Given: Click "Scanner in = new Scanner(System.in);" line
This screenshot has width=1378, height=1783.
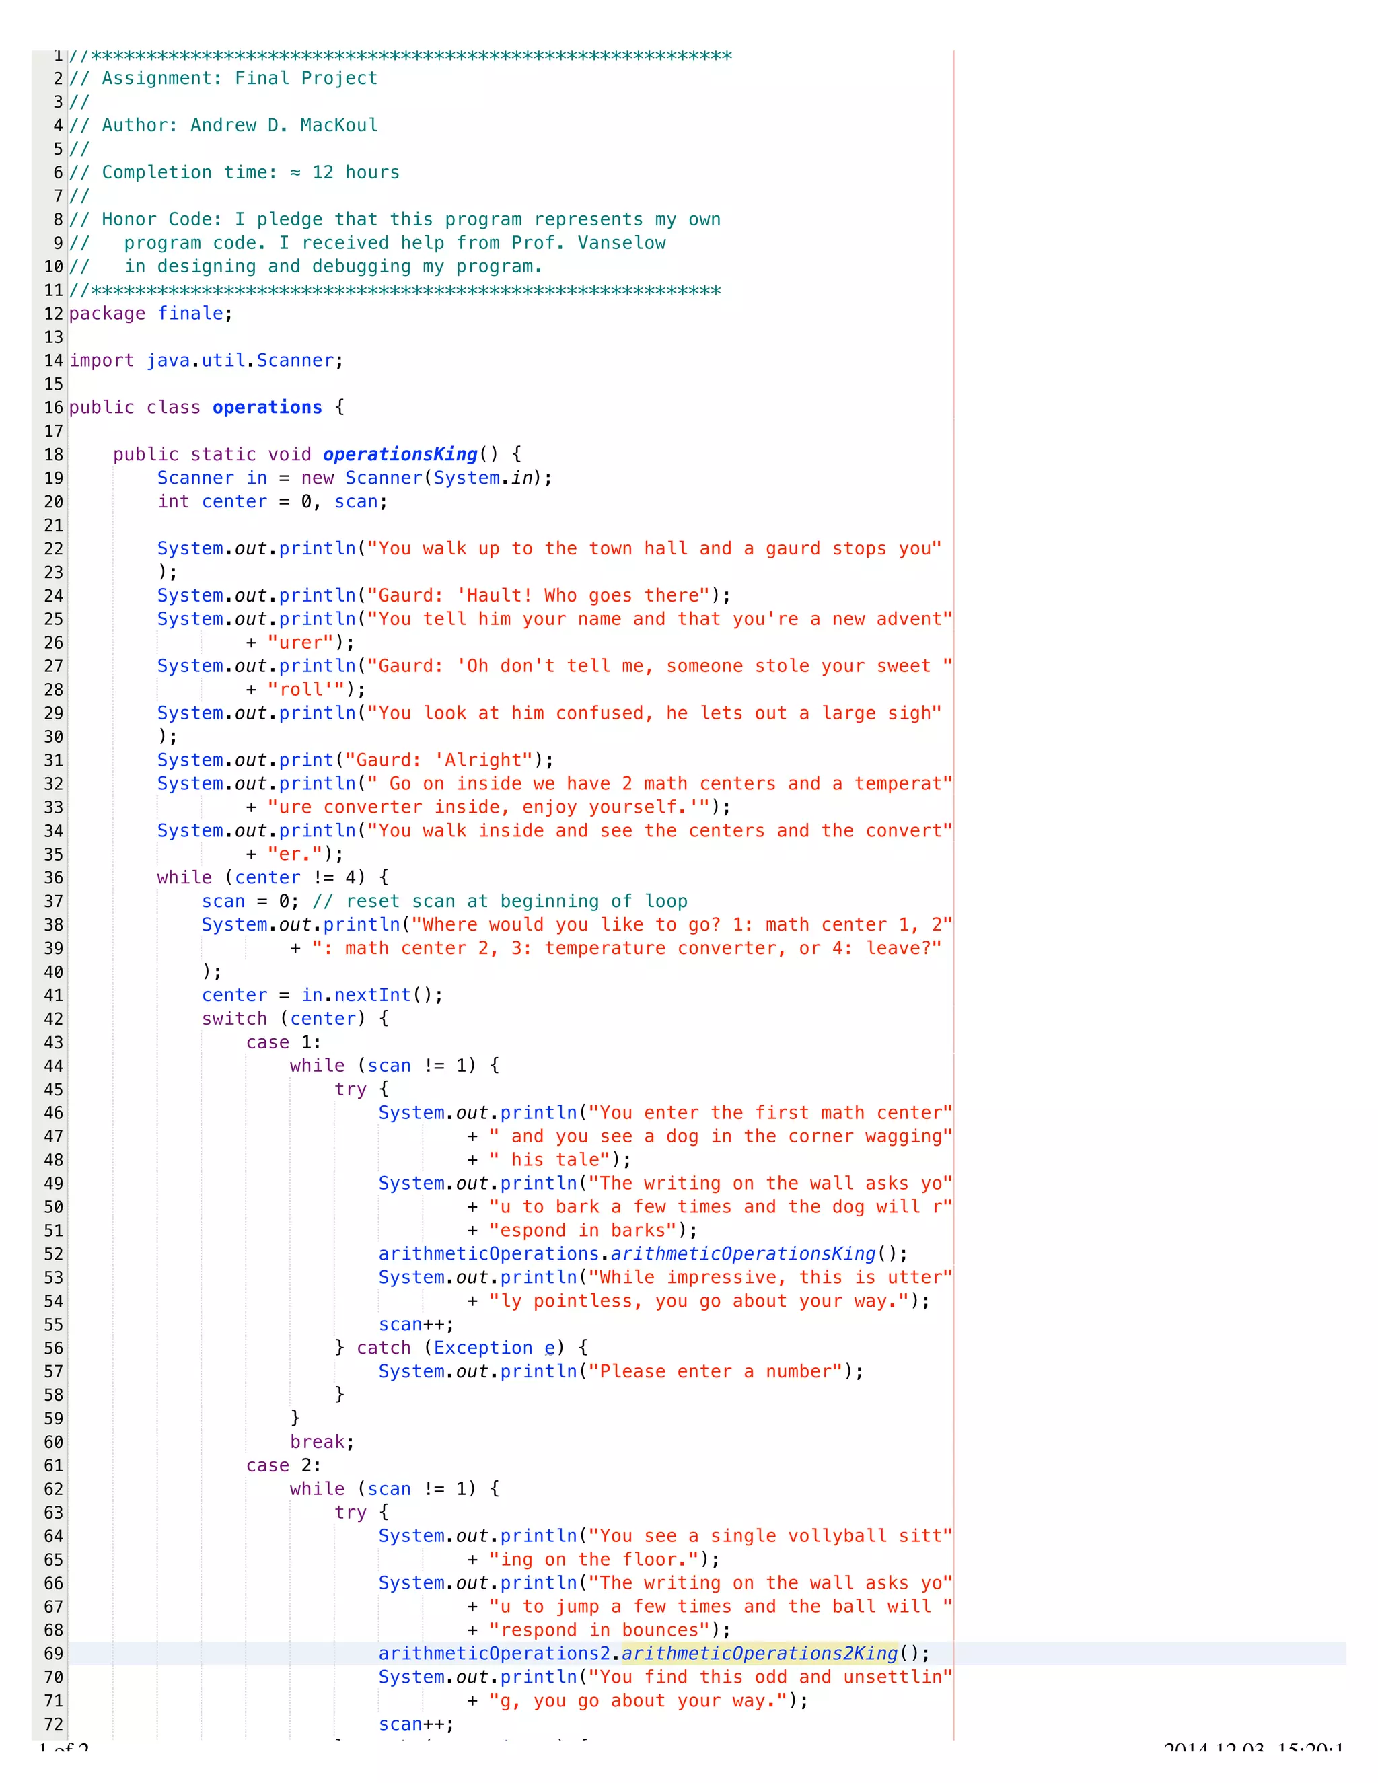Looking at the screenshot, I should point(355,478).
